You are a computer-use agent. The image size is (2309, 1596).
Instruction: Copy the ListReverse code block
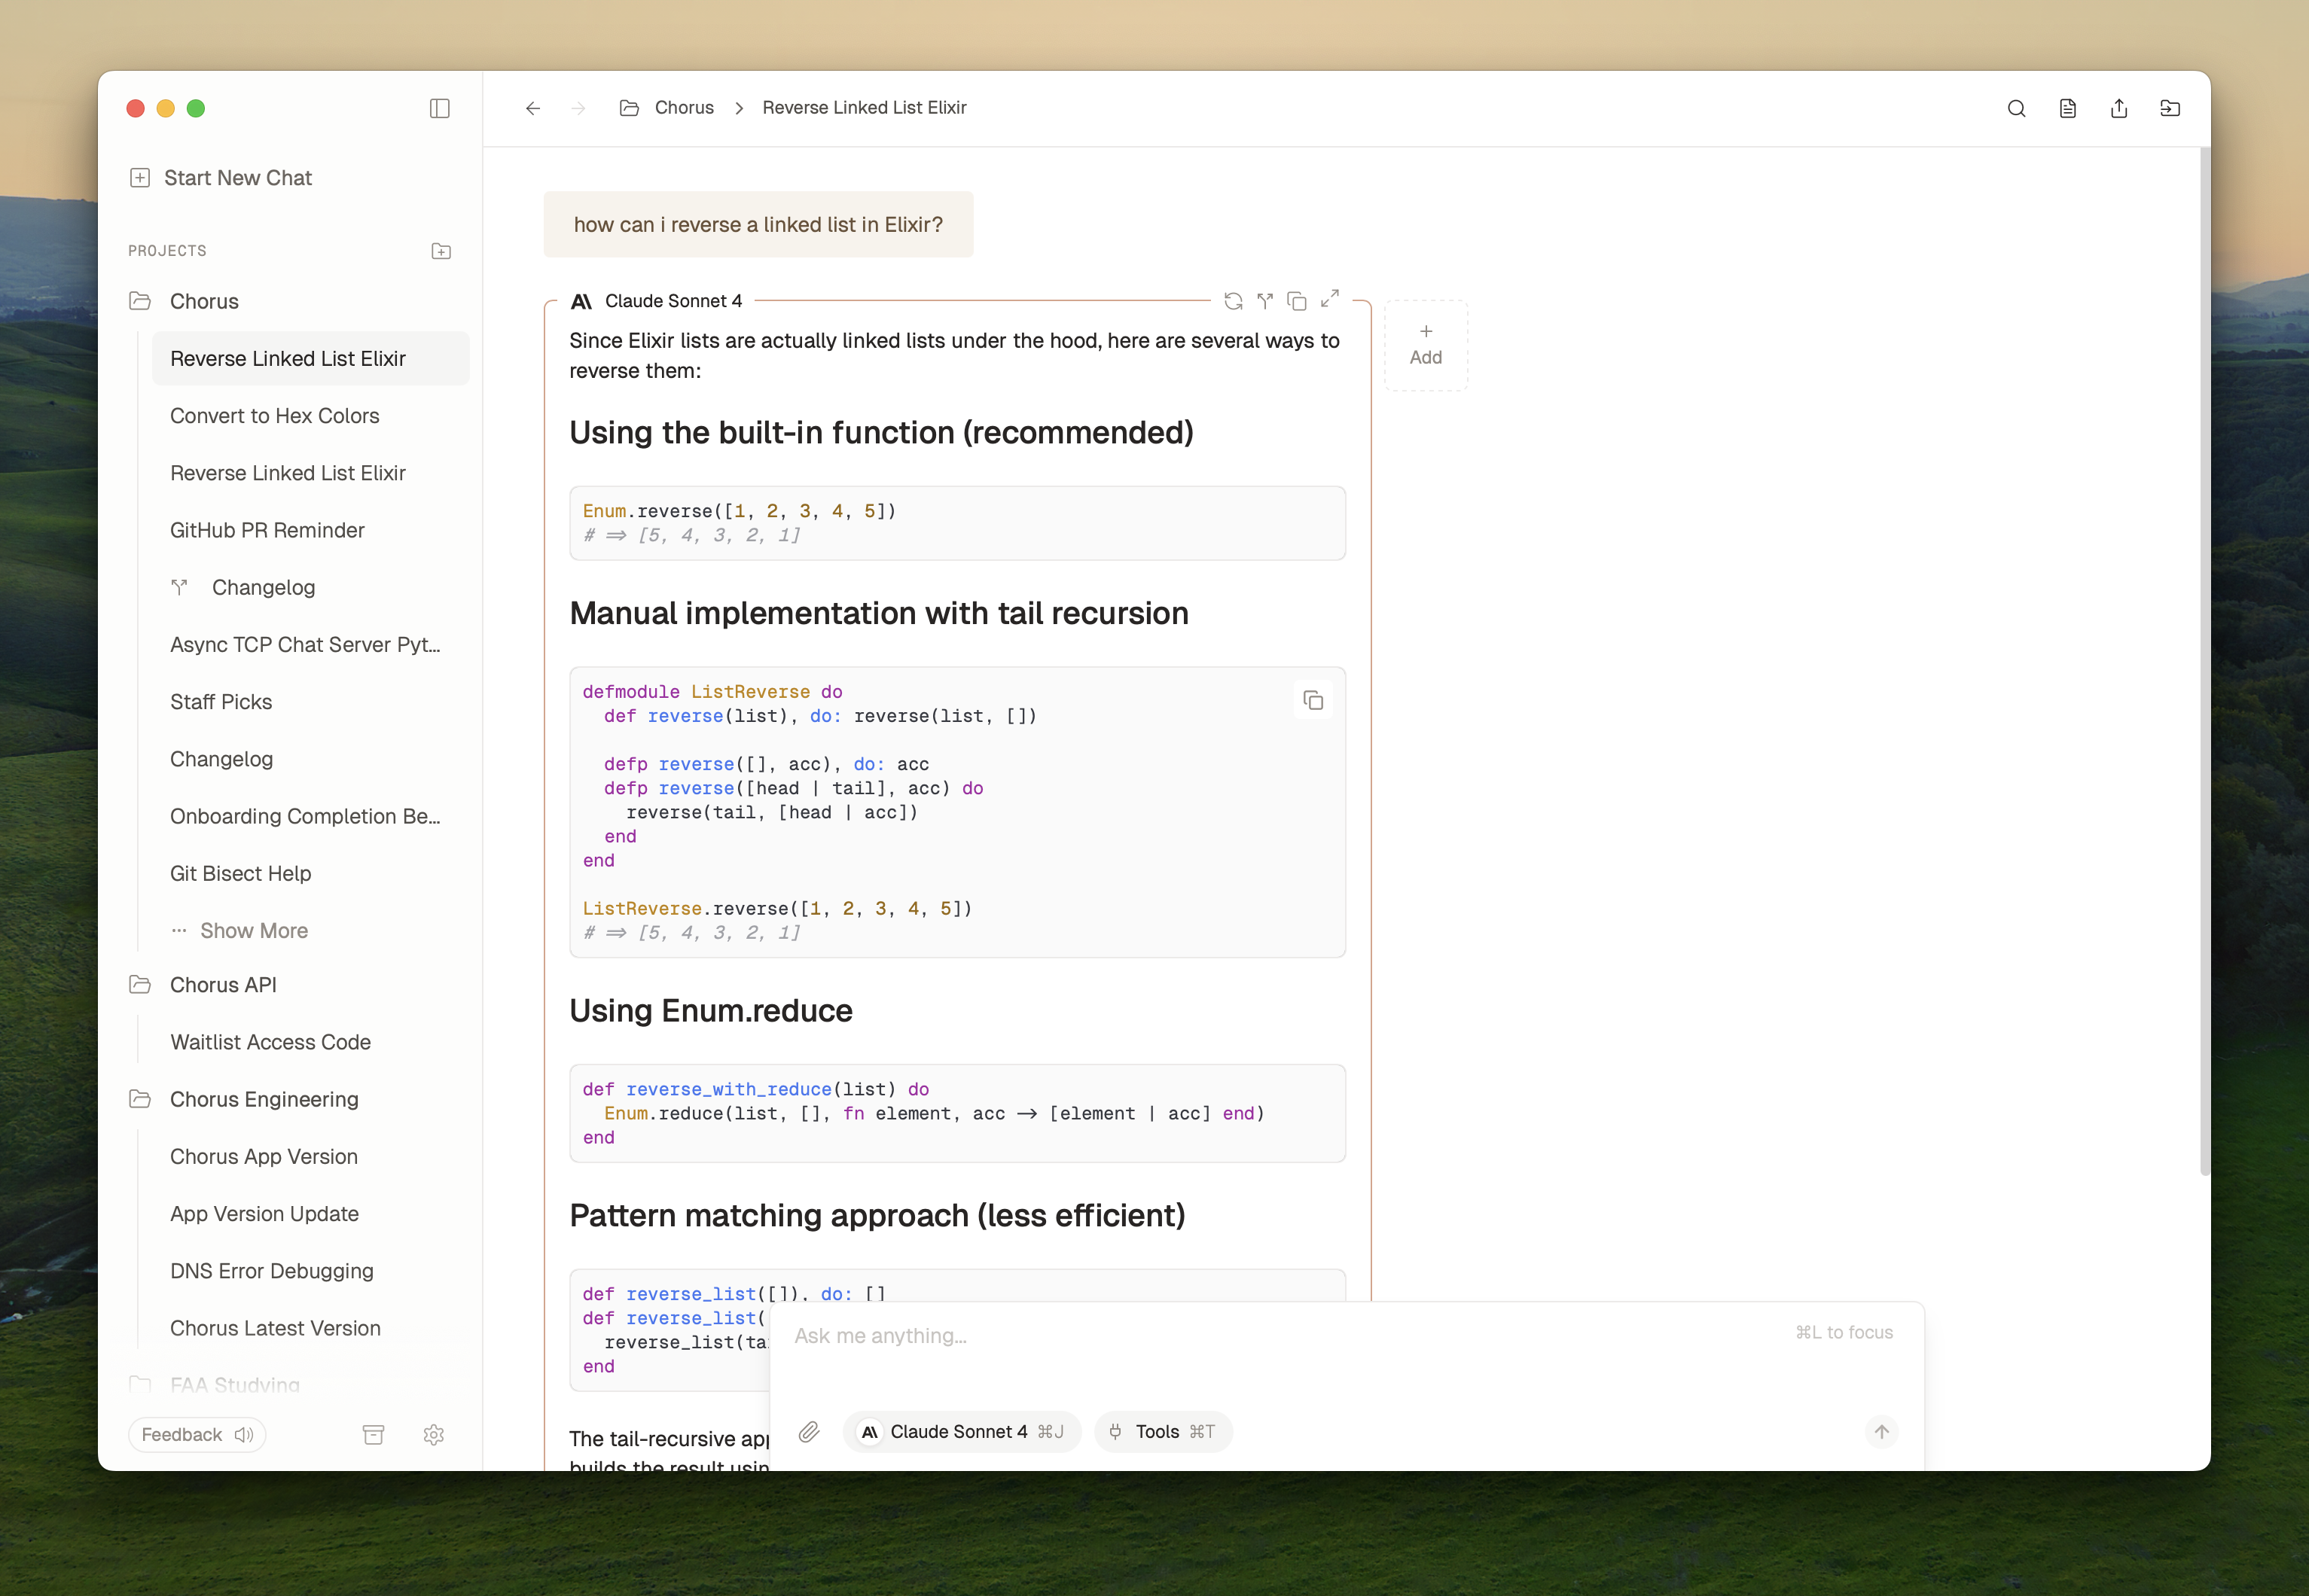[x=1313, y=701]
